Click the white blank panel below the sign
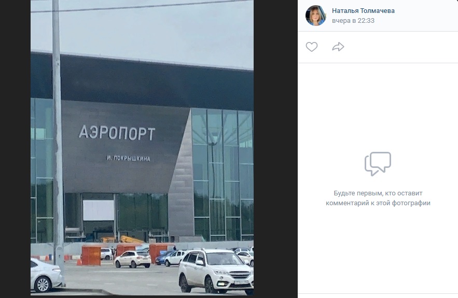This screenshot has height=298, width=458. click(x=99, y=210)
